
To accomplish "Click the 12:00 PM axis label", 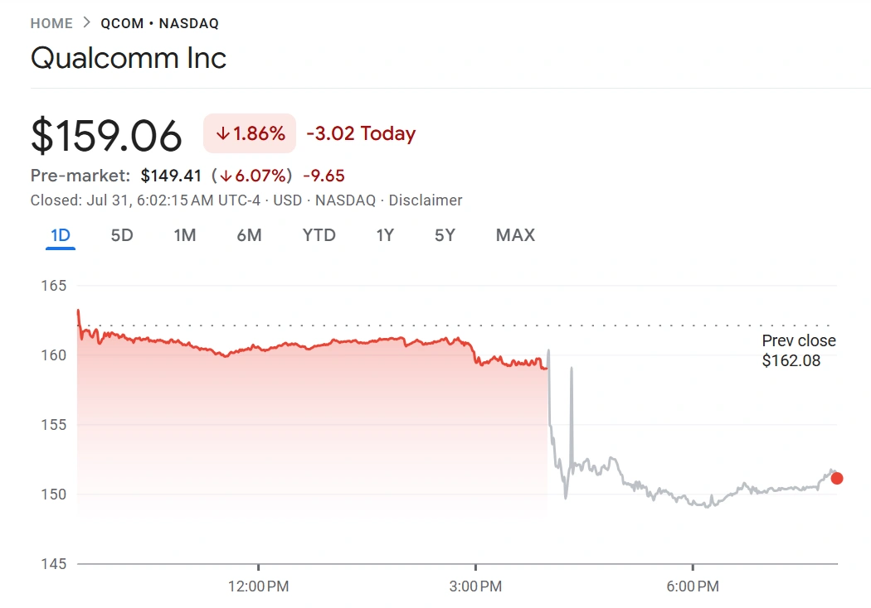I will coord(258,587).
